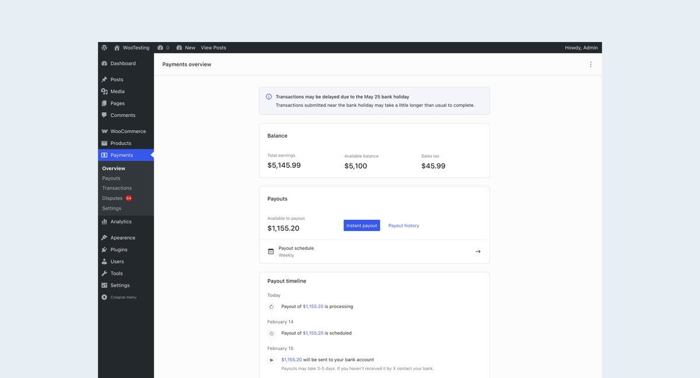Open Payout schedule with the arrow
Viewport: 700px width, 378px height.
[x=478, y=251]
